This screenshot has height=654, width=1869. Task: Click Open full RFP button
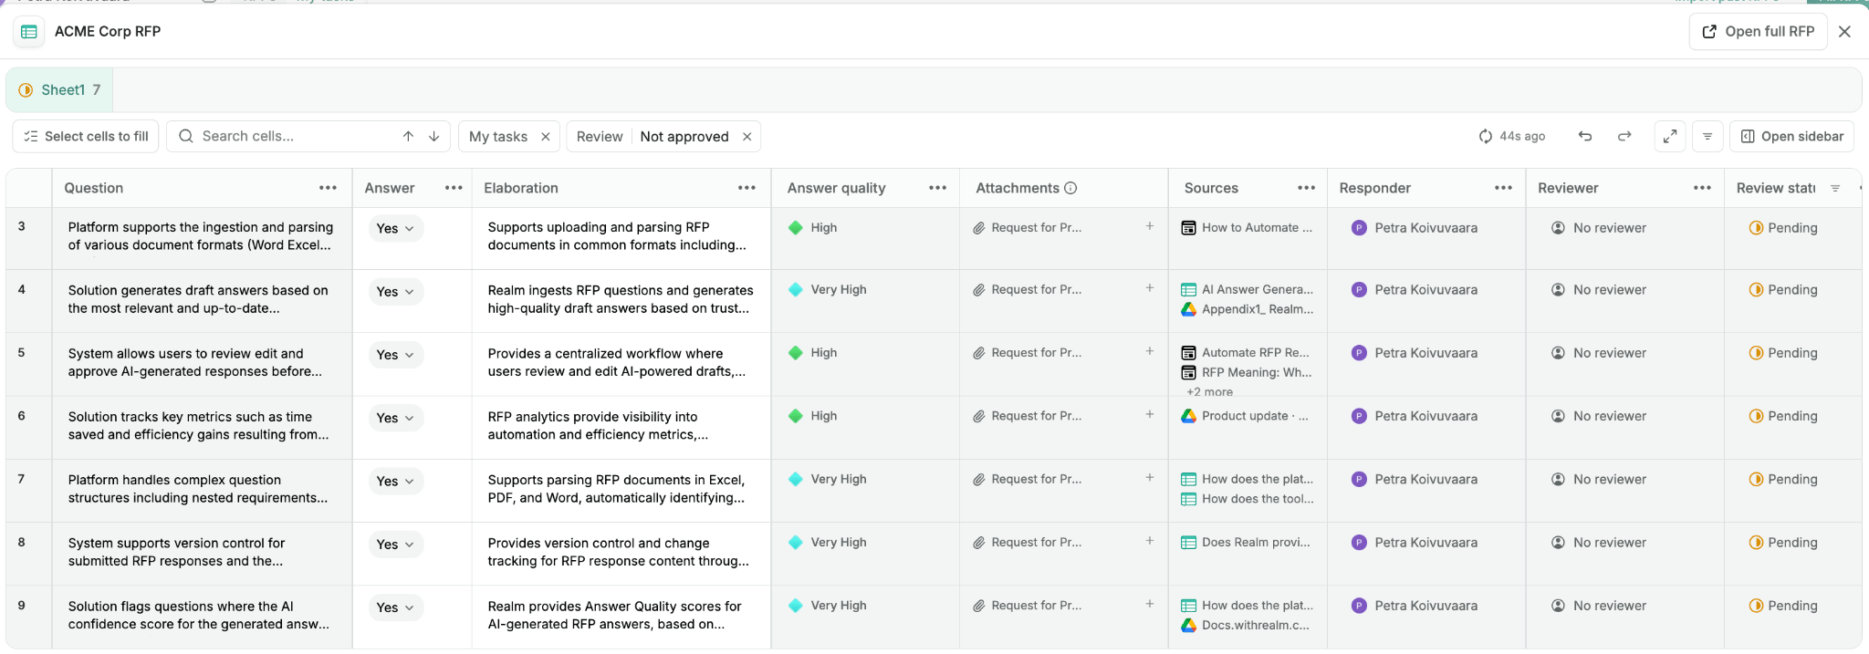(x=1758, y=31)
